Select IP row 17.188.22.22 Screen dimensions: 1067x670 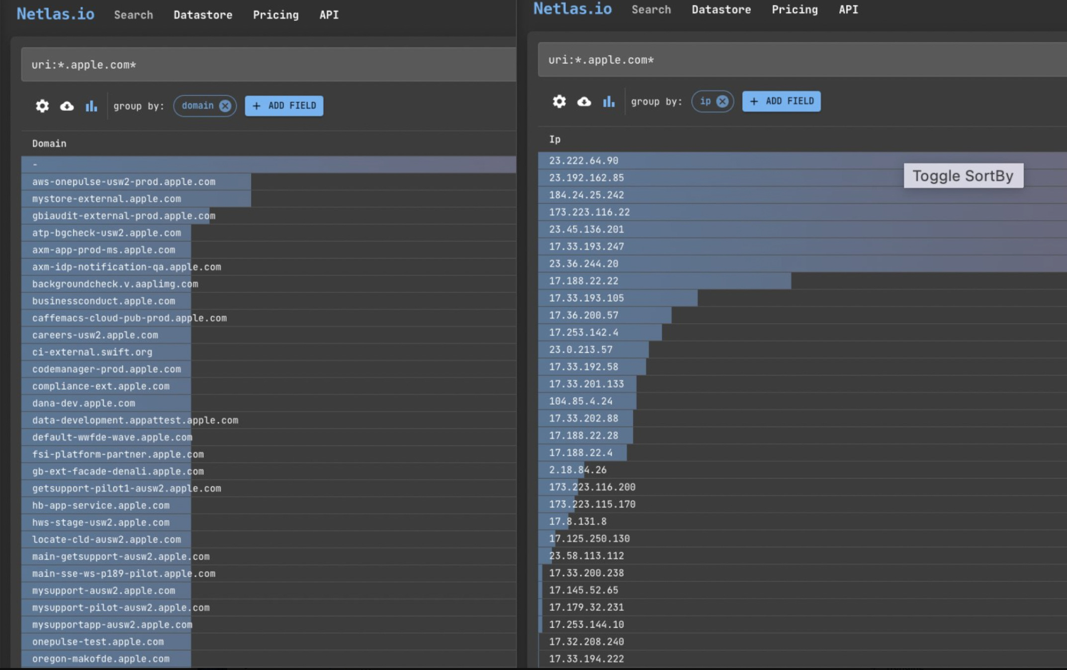[802, 281]
